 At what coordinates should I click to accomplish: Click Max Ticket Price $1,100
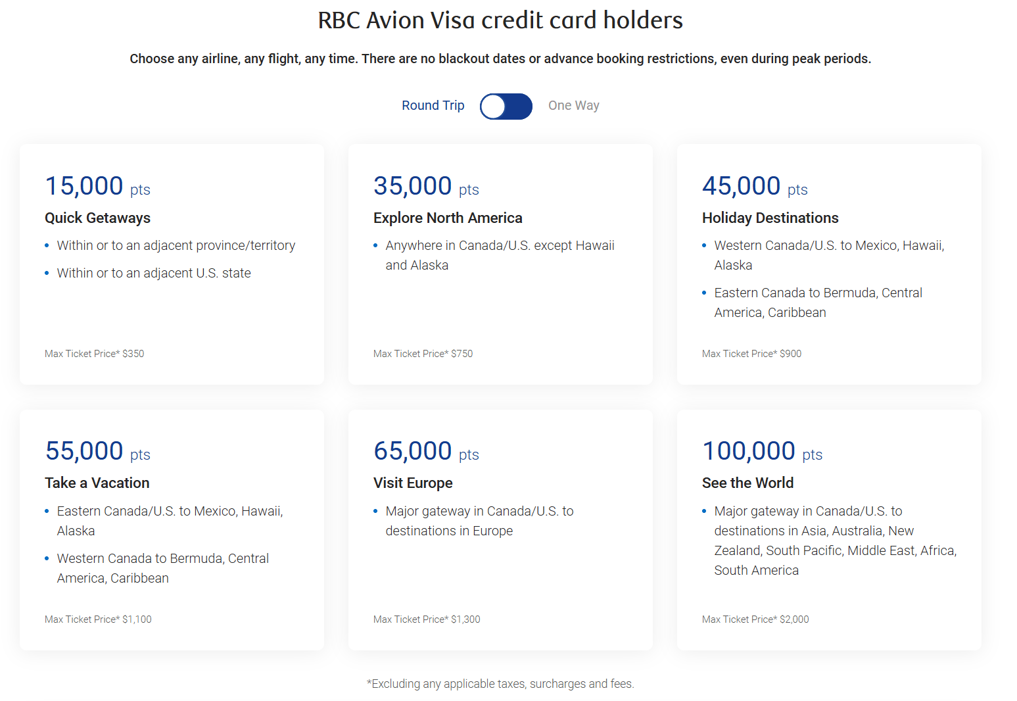coord(98,619)
